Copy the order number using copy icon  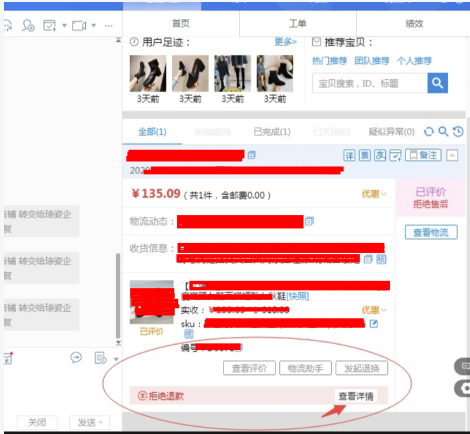251,155
